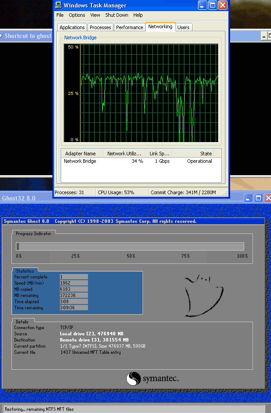Click the Percent complete value 1
This screenshot has height=413, width=271.
coord(74,277)
